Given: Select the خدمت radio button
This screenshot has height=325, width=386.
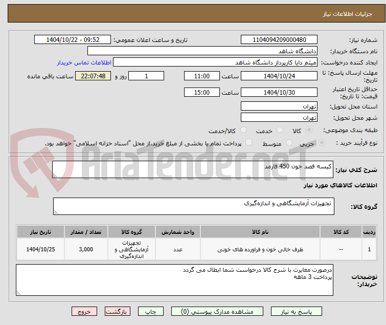Looking at the screenshot, I should coord(280,130).
